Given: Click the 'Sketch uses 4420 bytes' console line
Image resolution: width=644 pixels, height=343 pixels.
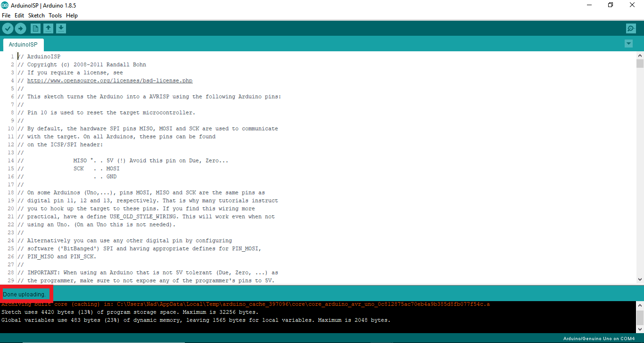Looking at the screenshot, I should pos(130,312).
